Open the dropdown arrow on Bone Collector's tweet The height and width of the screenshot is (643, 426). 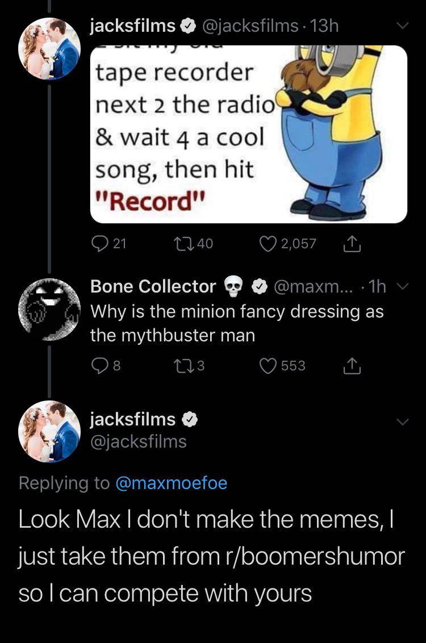[x=403, y=286]
